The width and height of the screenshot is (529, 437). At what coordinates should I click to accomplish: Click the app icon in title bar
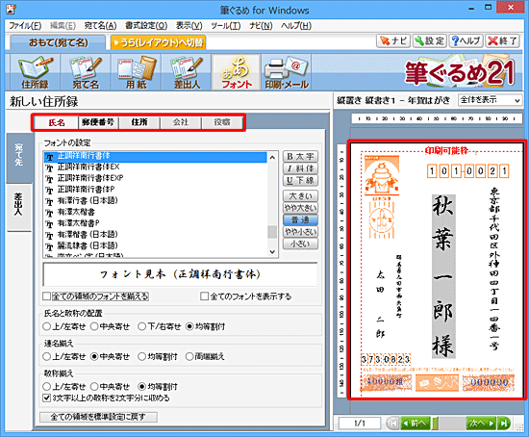tap(12, 9)
